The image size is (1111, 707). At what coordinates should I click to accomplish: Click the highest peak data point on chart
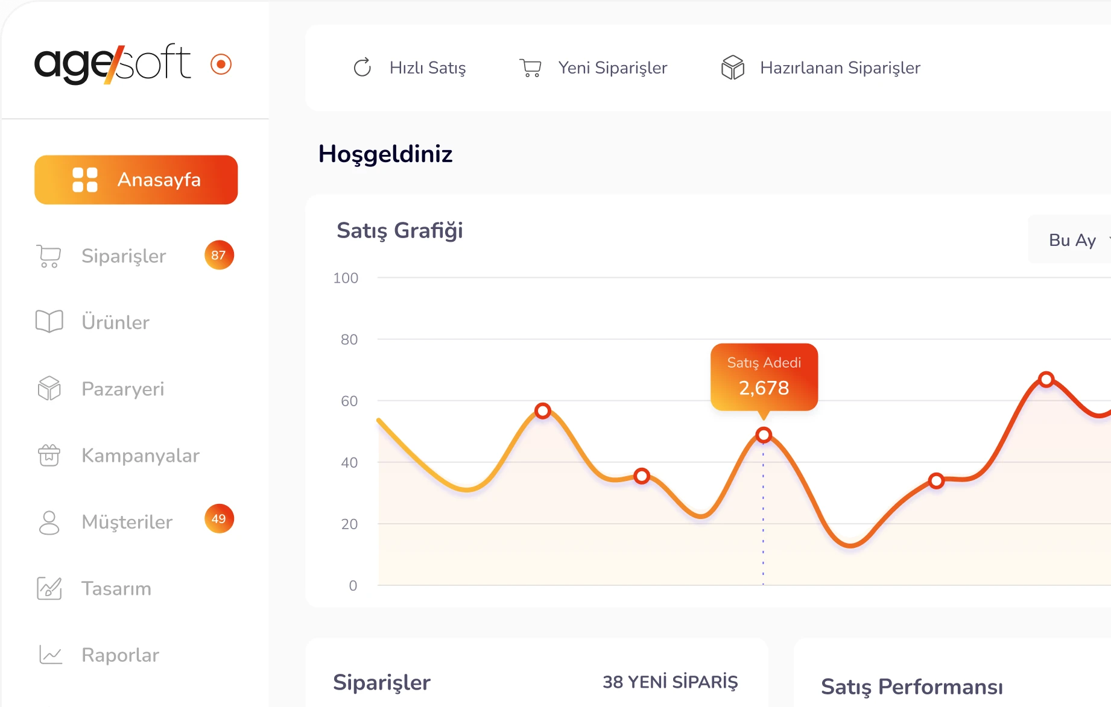(x=1046, y=379)
